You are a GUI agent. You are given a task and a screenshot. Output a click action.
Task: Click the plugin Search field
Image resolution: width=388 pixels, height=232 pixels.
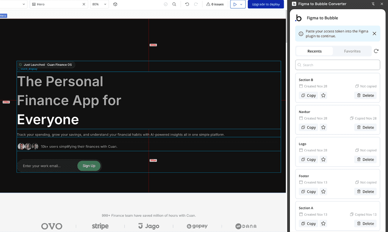click(x=338, y=65)
